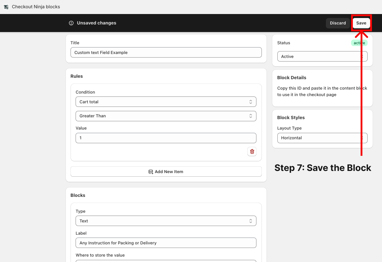Click the Add New Item button

coord(166,172)
